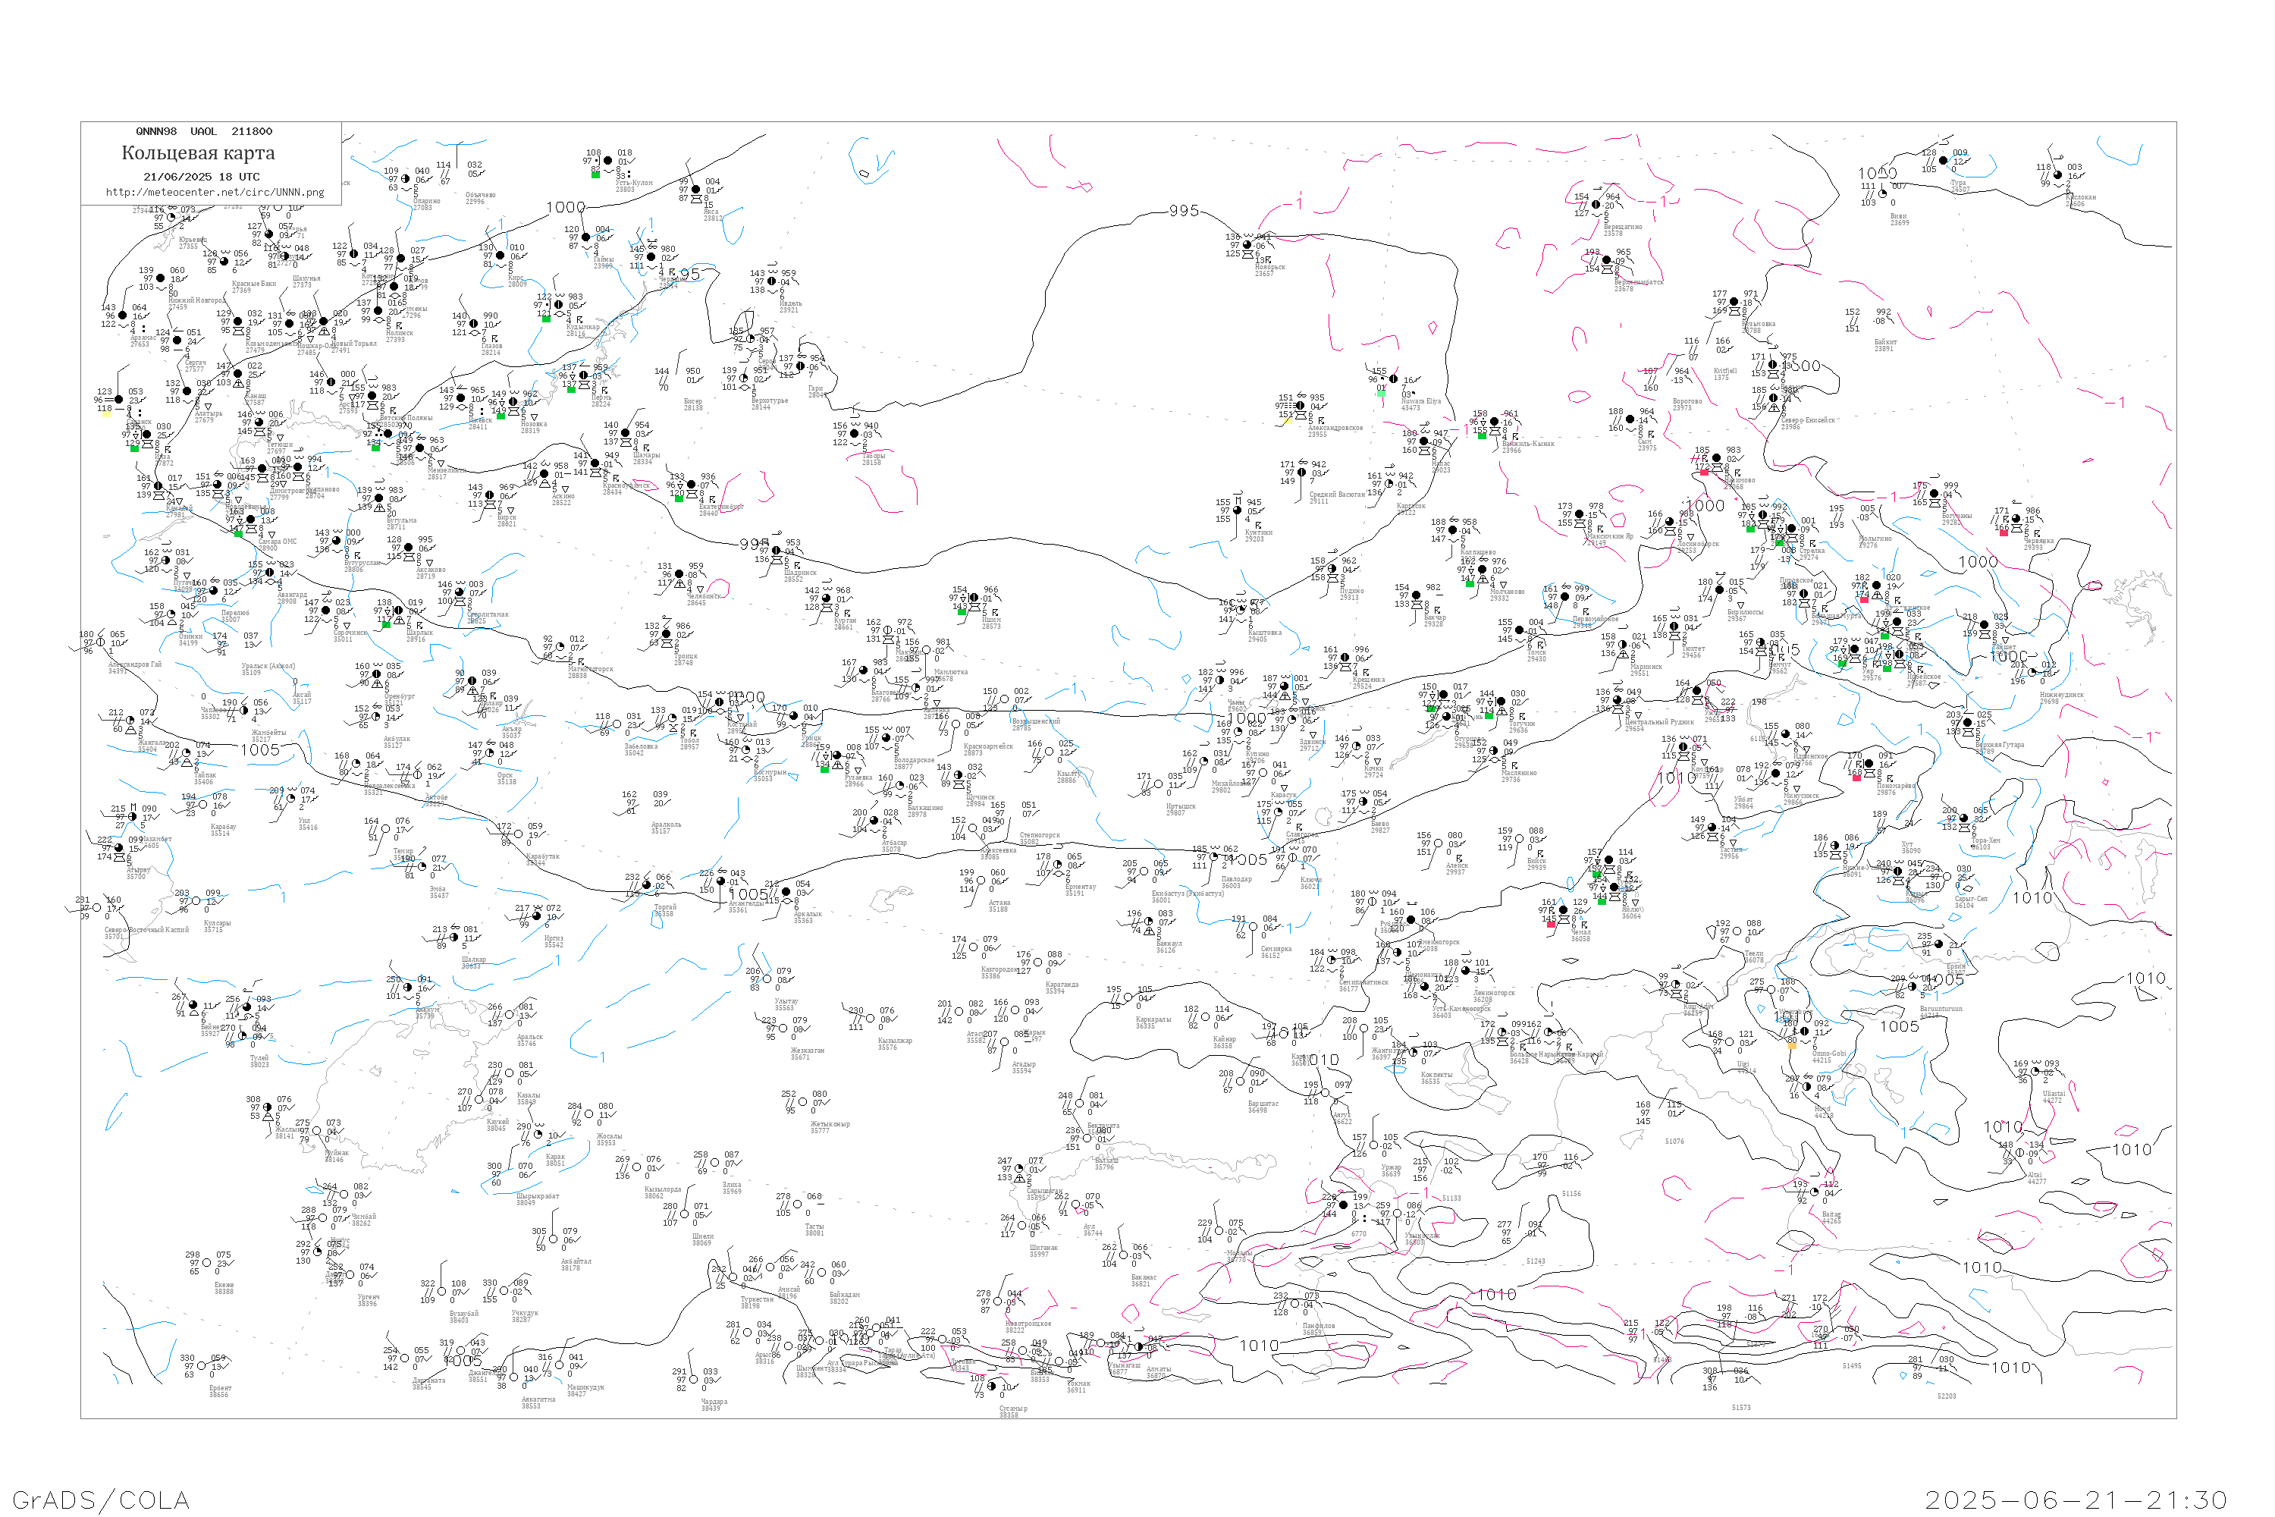Click the 21/06/2025 18 UTC date label
The height and width of the screenshot is (1517, 2275).
pos(201,177)
